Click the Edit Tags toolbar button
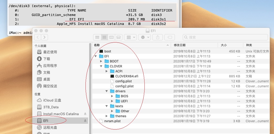The width and height of the screenshot is (274, 134). tap(170, 37)
